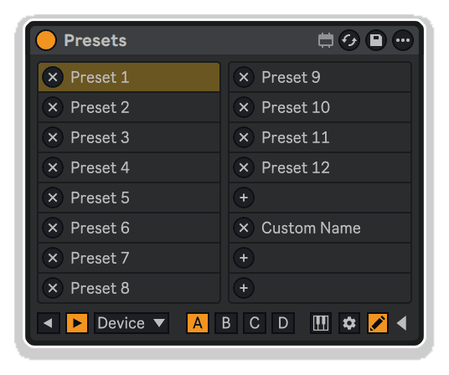Load Preset 6 from the list

129,228
